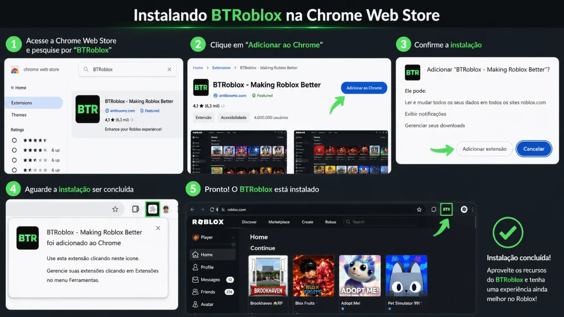Viewport: 564px width, 317px height.
Task: Select the Acessibilidade chip
Action: [x=233, y=118]
